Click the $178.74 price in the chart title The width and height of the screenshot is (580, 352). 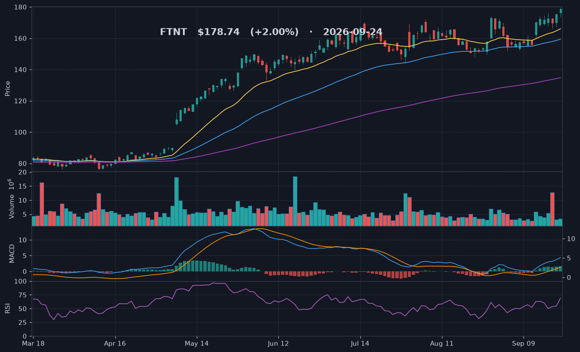click(x=218, y=32)
